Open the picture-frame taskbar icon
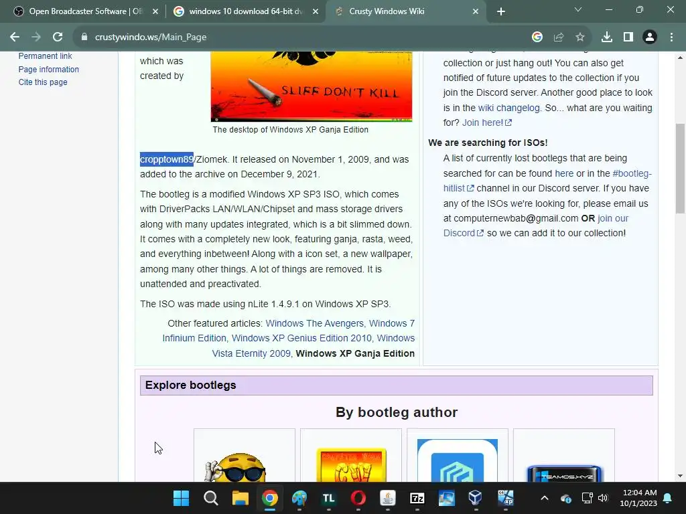 pos(446,498)
